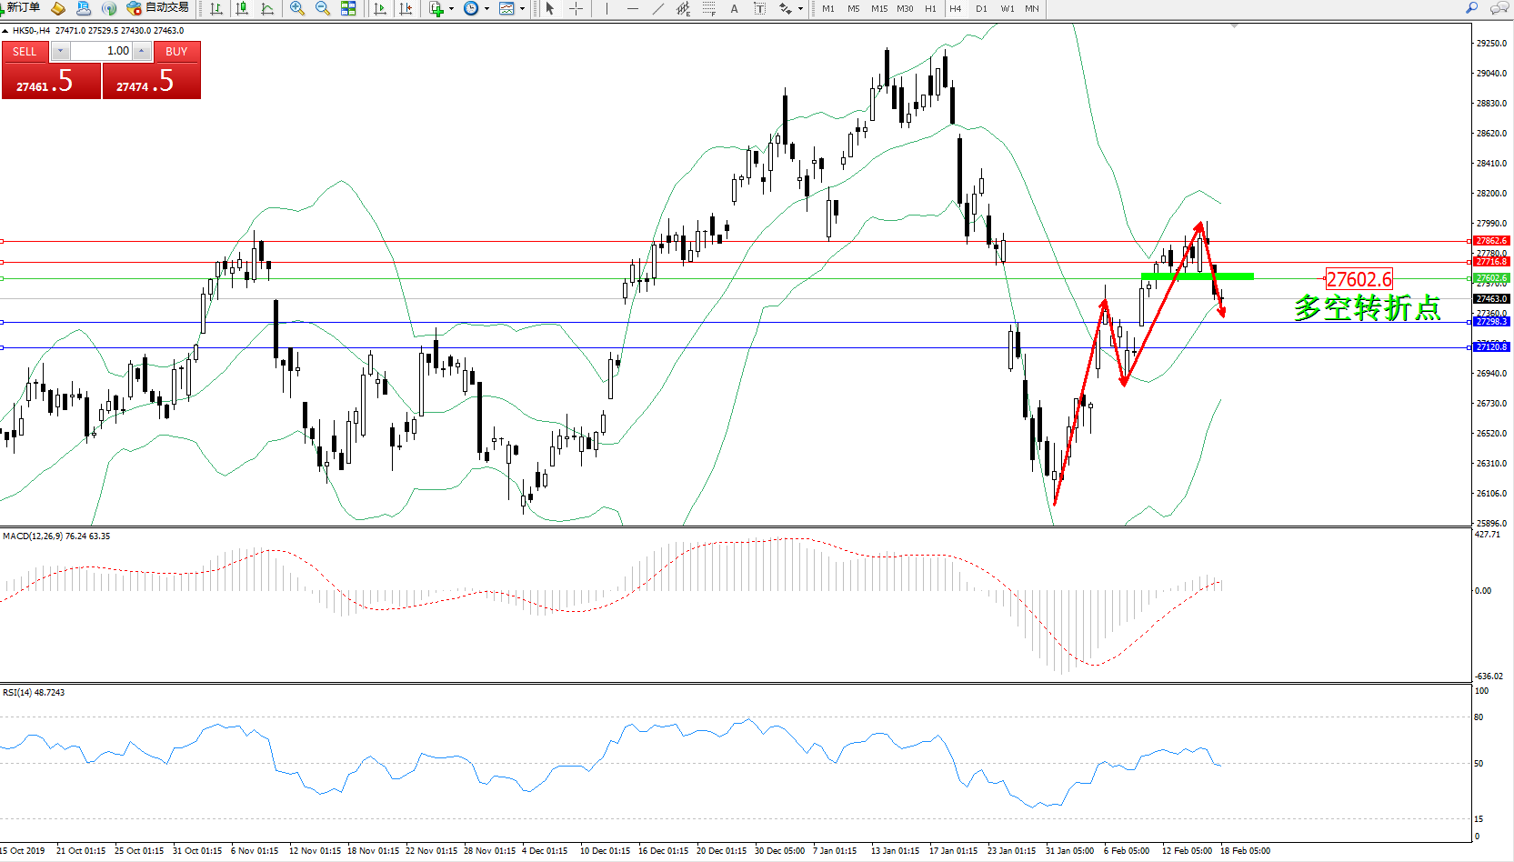
Task: Click the zoom in magnifier icon
Action: click(296, 8)
